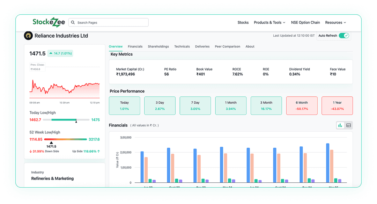The height and width of the screenshot is (204, 377).
Task: Click today's high value 1475
Action: 95,120
